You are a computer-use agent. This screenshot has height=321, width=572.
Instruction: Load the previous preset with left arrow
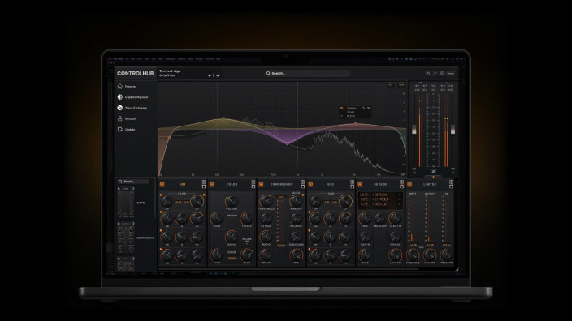tap(210, 75)
